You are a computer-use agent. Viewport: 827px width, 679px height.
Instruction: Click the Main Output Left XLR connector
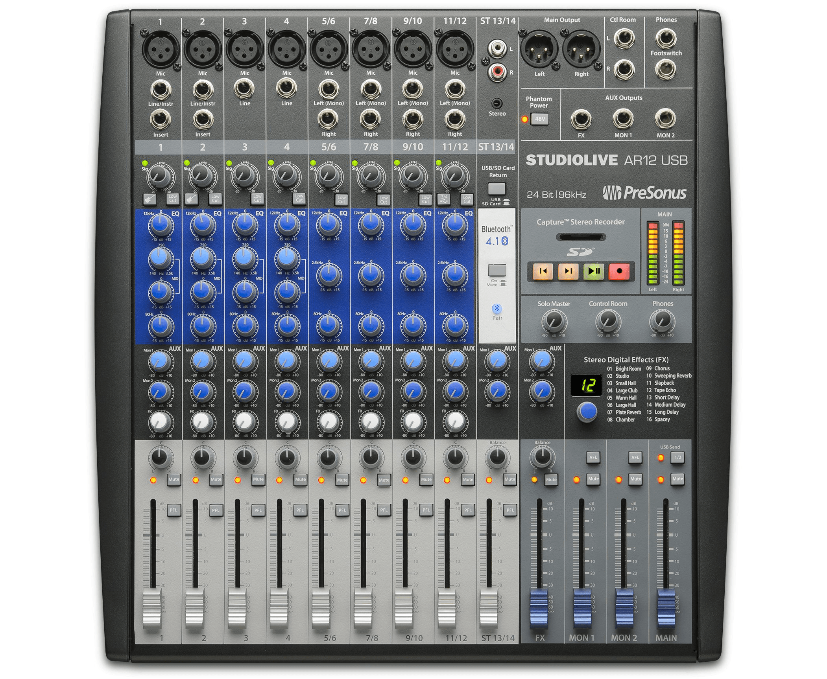(539, 50)
